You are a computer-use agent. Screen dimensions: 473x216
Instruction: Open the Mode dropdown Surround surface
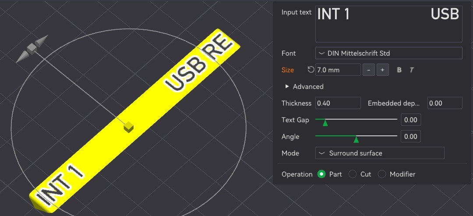tap(379, 153)
